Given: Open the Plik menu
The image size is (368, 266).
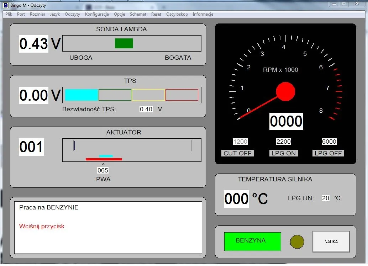Looking at the screenshot, I should tap(8, 14).
